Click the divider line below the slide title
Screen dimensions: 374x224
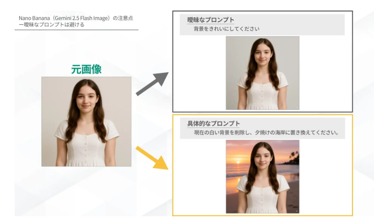click(x=76, y=30)
